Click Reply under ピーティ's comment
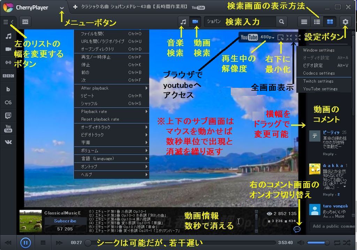 [328, 154]
